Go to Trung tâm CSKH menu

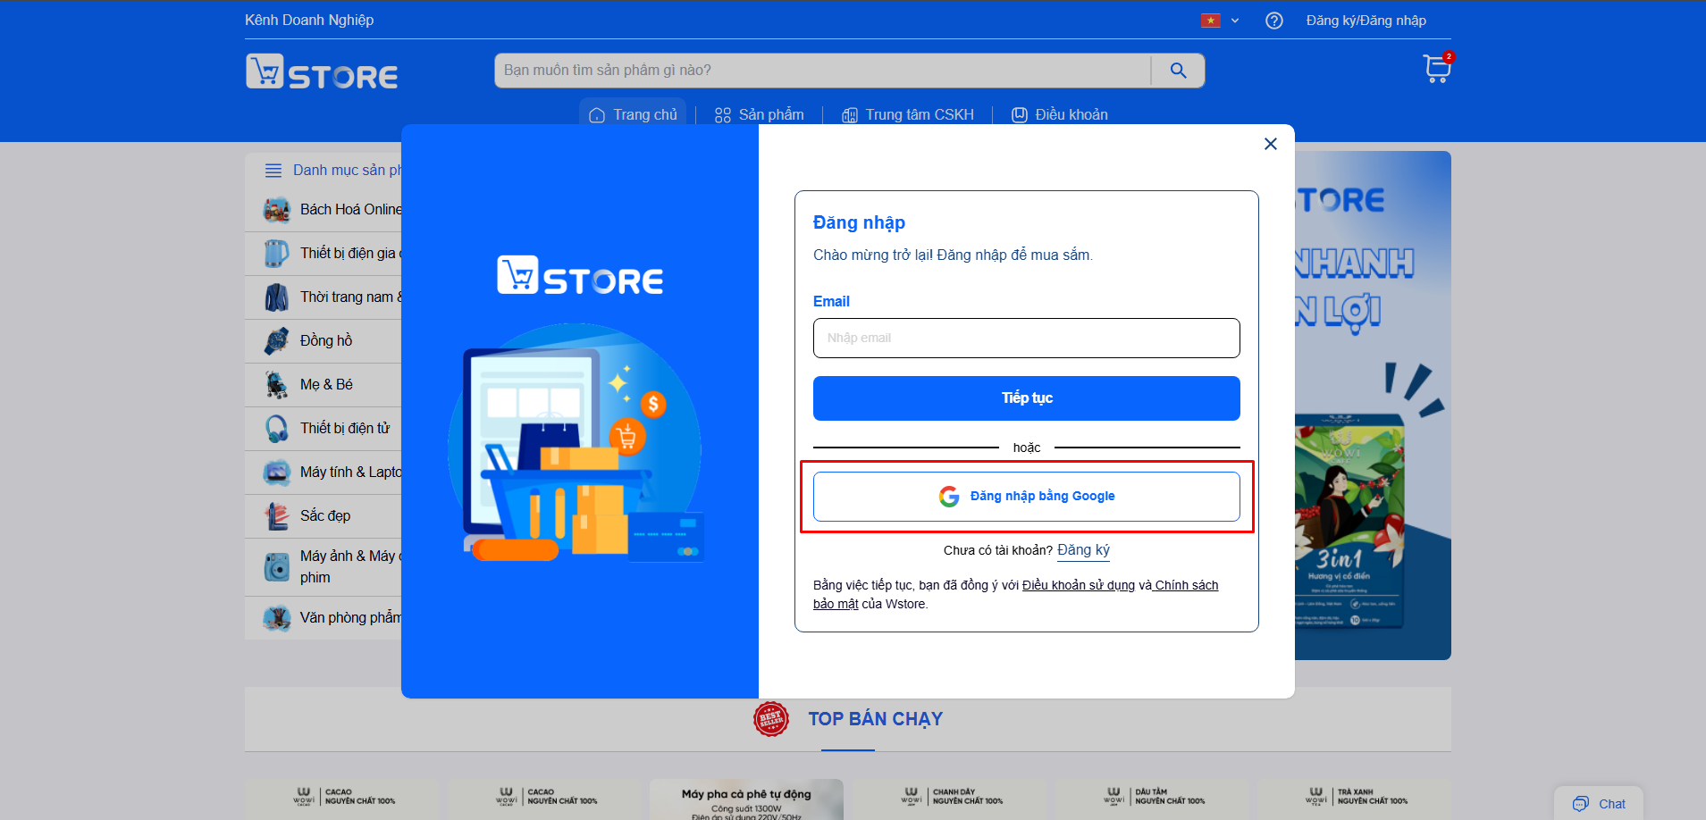908,114
